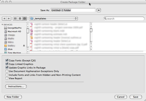Click the sidebar vertical scrollbar thumb
Screen dimensions: 146x101
[x=28, y=31]
